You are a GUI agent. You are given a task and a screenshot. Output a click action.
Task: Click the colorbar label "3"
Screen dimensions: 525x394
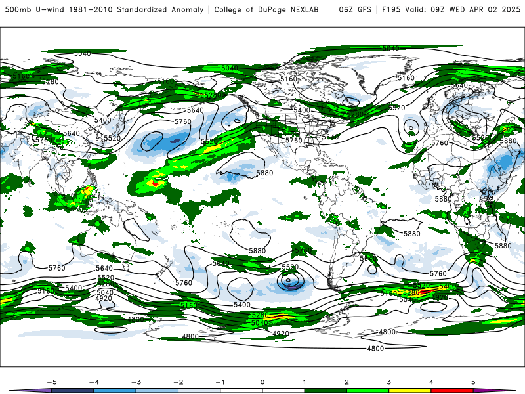coord(389,382)
